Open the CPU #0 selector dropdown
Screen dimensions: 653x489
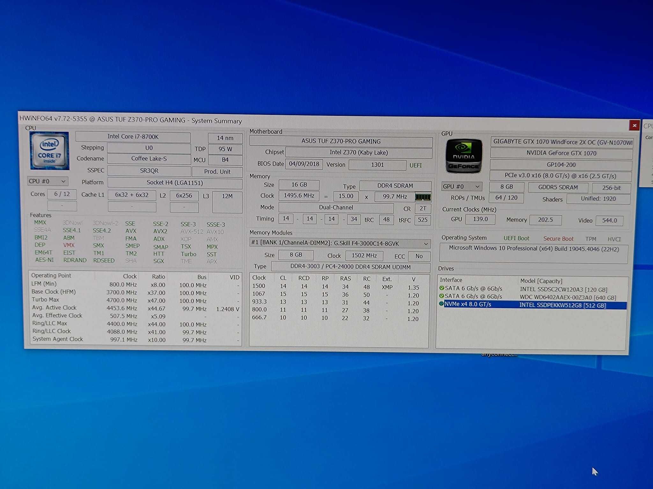click(48, 181)
